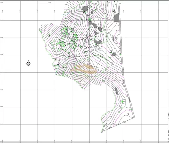This screenshot has width=169, height=144.
Task: Select the green circle marker in the southern section
Action: 122,102
